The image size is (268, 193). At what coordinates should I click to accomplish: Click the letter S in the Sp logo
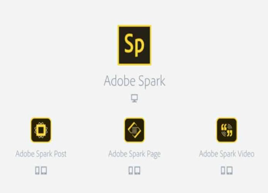129,43
